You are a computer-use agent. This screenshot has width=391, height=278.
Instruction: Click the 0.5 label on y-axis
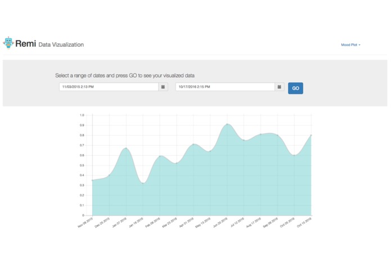[82, 165]
